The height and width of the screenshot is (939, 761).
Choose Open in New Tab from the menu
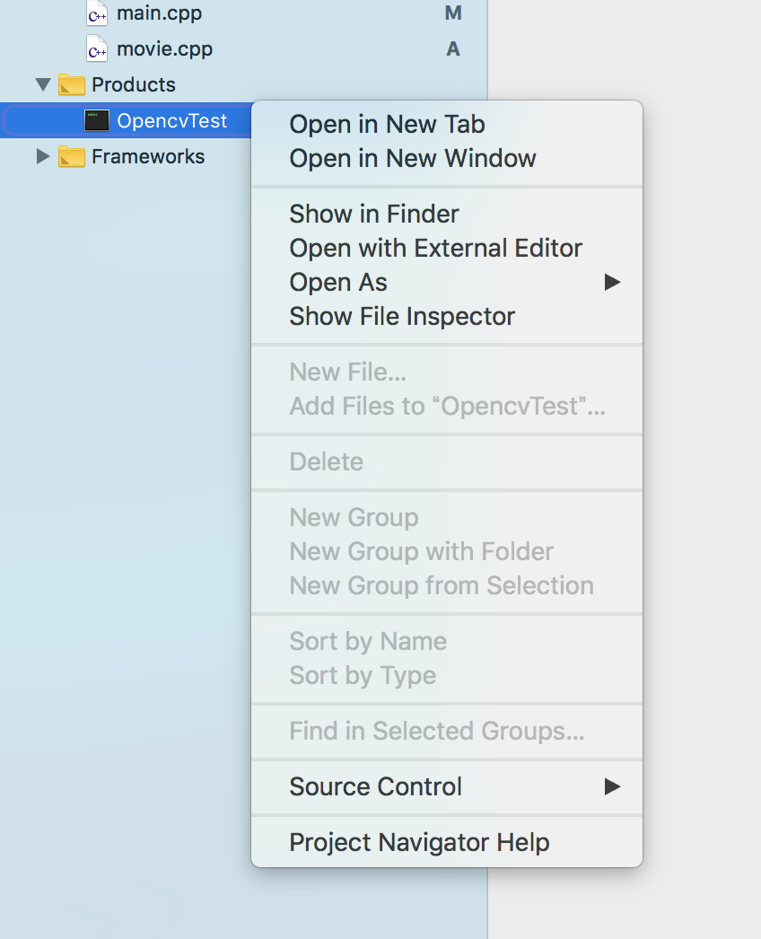point(386,124)
